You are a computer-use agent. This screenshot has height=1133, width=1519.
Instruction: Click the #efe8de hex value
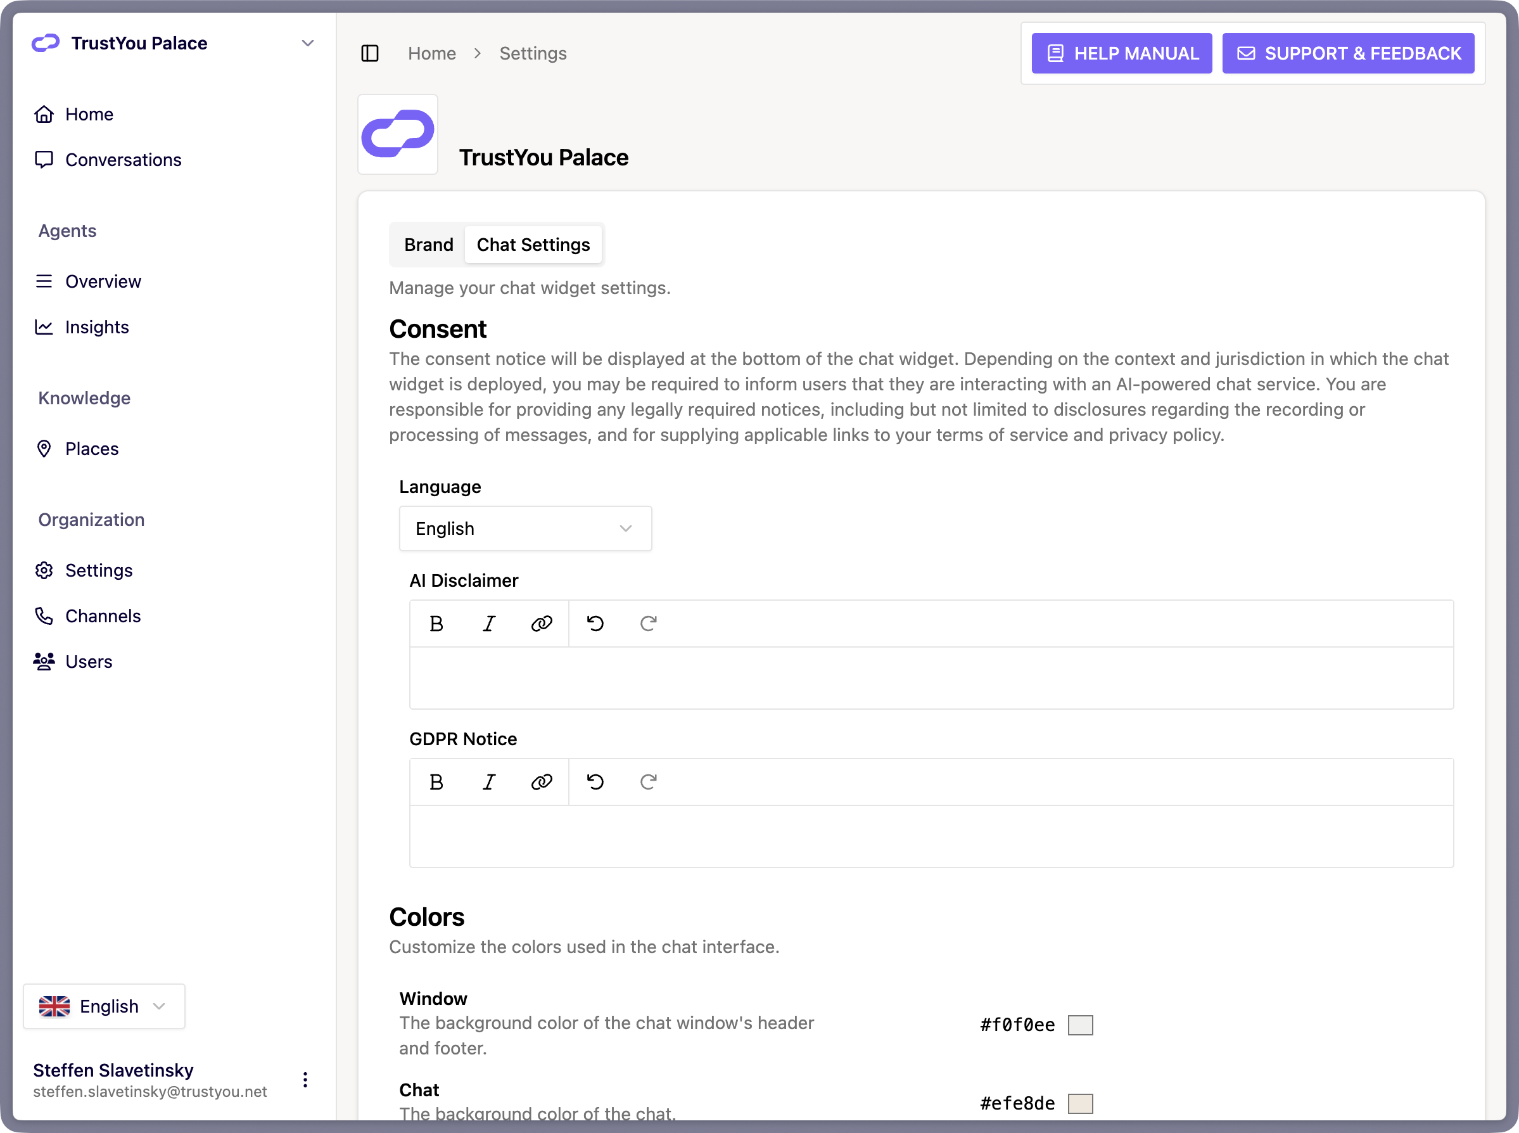pyautogui.click(x=1017, y=1103)
